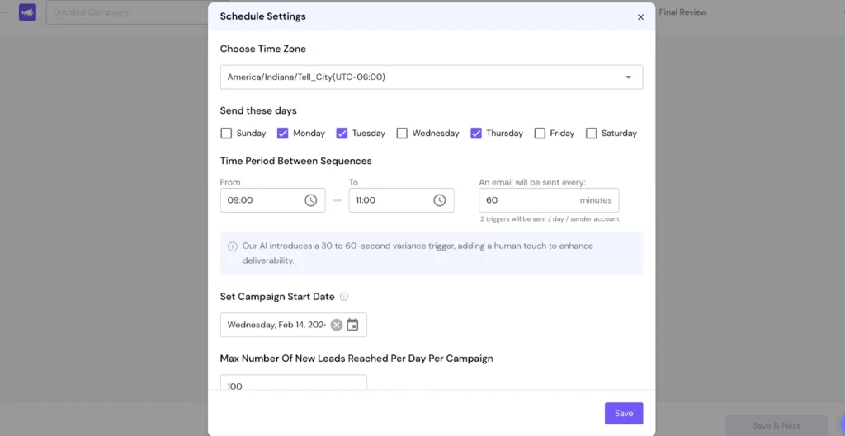Open the start date calendar picker

pos(352,325)
